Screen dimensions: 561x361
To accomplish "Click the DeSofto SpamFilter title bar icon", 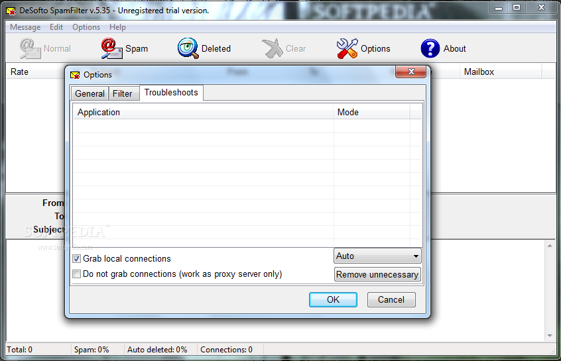I will click(x=11, y=11).
